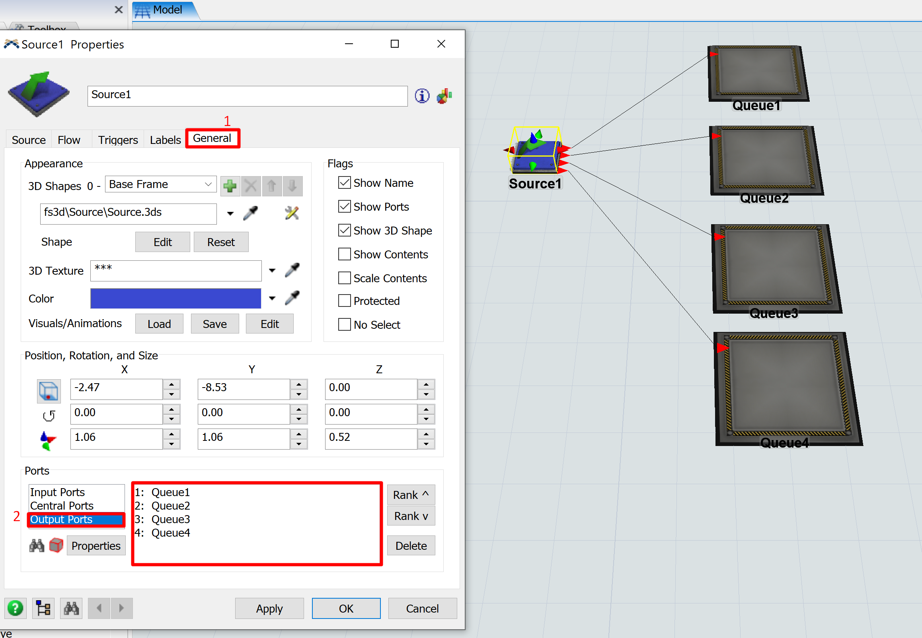Switch to the Flow tab
The image size is (922, 638).
click(x=69, y=140)
